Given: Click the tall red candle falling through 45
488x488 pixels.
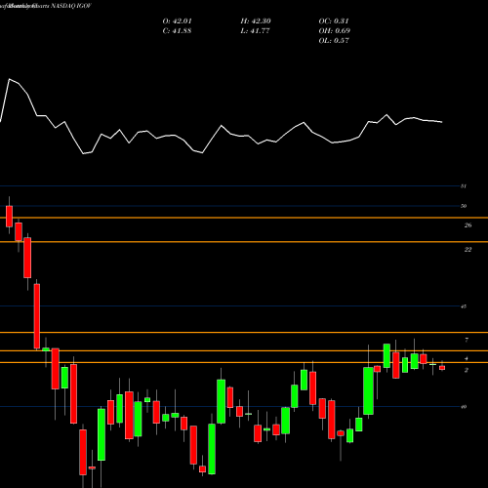Looking at the screenshot, I should point(37,316).
